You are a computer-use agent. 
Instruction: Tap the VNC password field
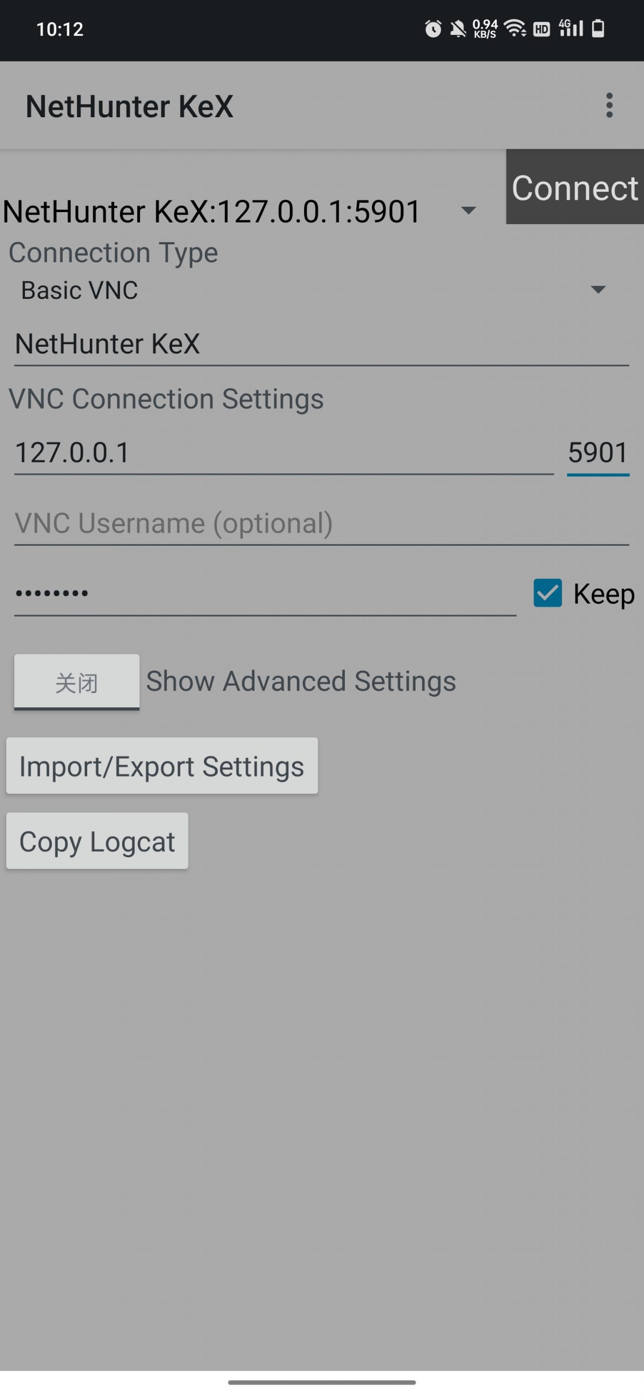[265, 594]
